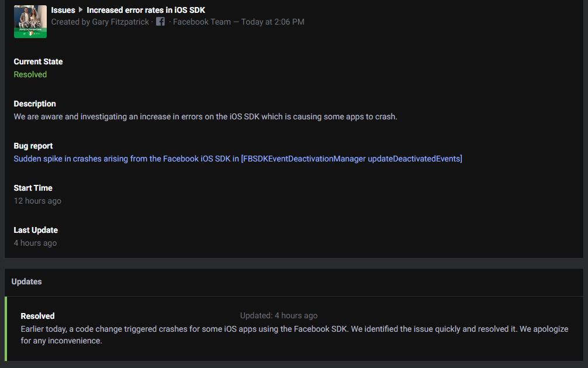588x368 pixels.
Task: Click the Description heading
Action: coord(35,104)
